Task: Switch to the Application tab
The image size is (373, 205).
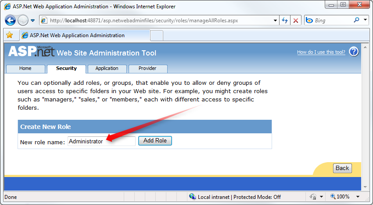Action: pos(107,69)
